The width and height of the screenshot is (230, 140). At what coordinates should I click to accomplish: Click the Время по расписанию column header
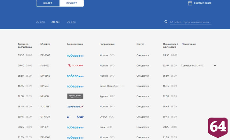point(25,45)
